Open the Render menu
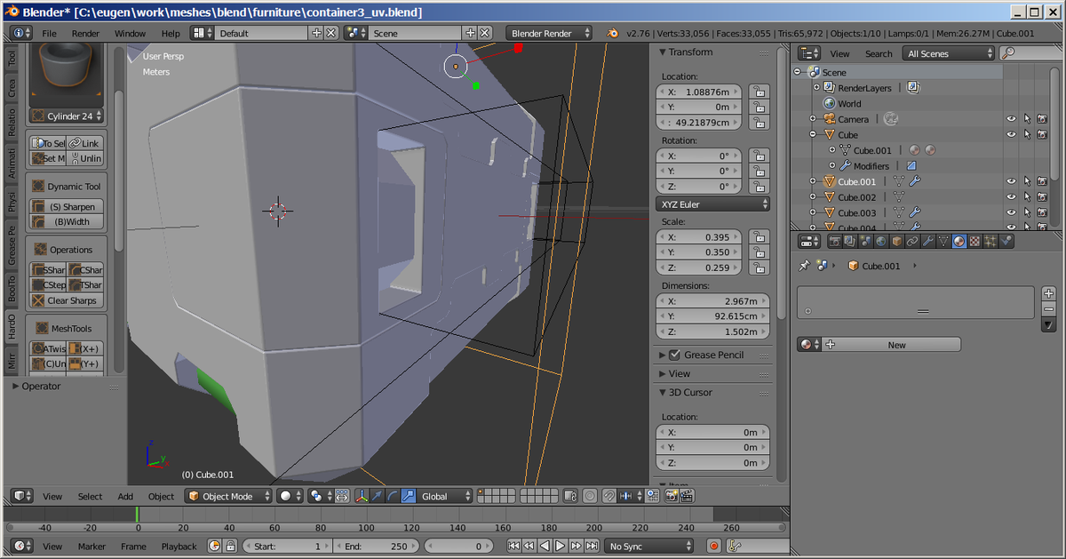The height and width of the screenshot is (559, 1066). [x=85, y=33]
